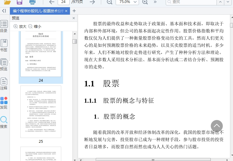
Task: Go to the next page arrow
Action: tap(92, 2)
